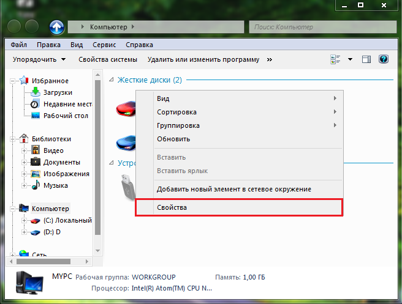Open the Упорядочить dropdown
The height and width of the screenshot is (304, 402).
coord(39,59)
